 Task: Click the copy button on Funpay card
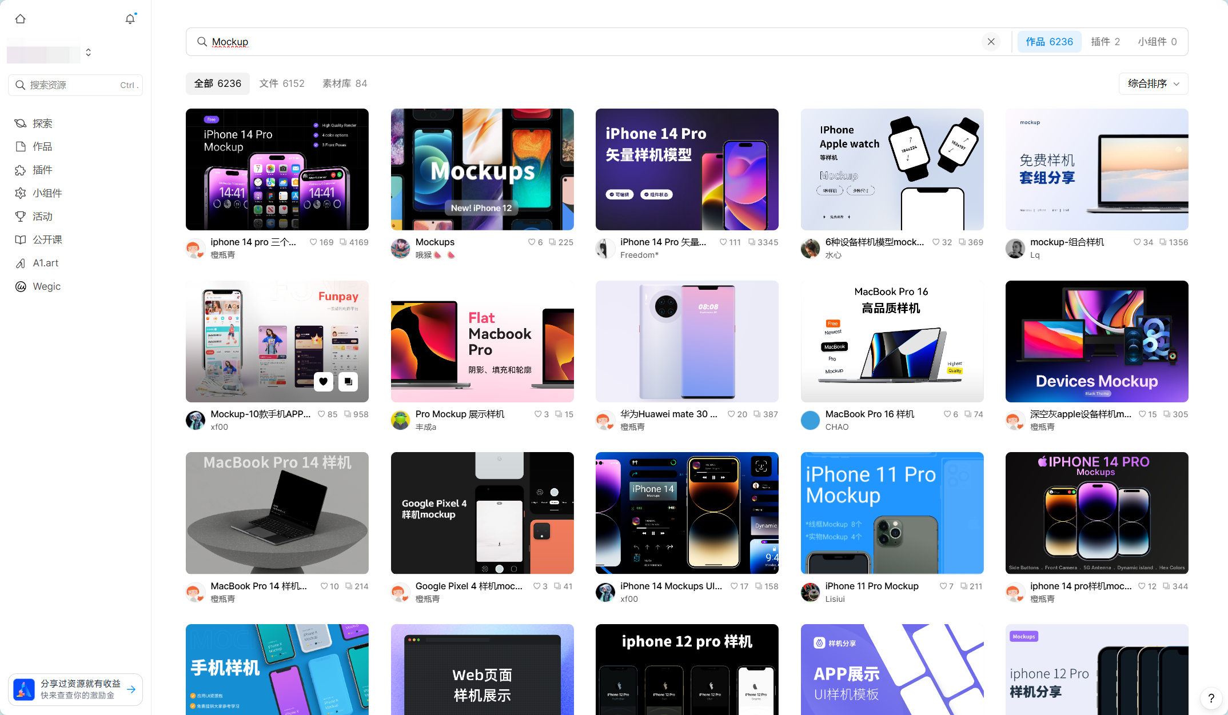[348, 382]
